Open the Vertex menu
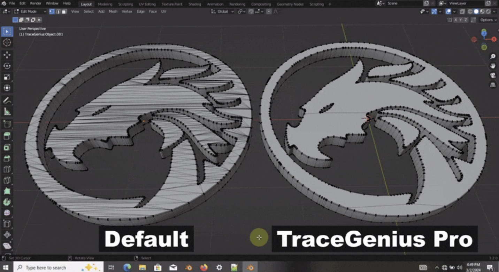The height and width of the screenshot is (272, 499). click(127, 11)
